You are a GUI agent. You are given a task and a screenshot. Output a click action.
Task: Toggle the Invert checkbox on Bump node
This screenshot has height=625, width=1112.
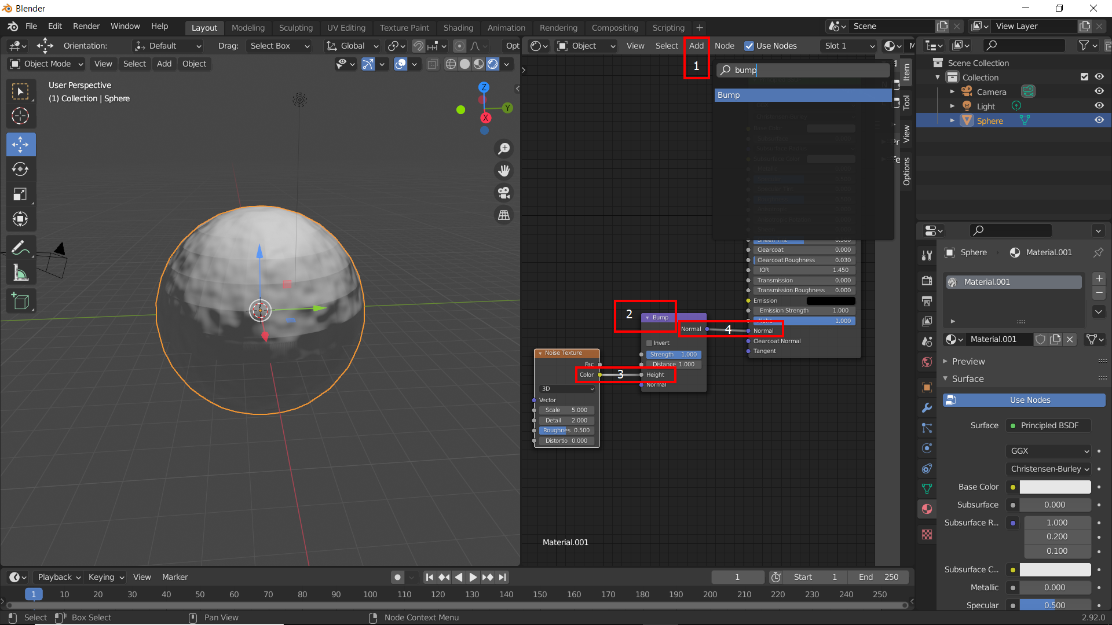(649, 343)
